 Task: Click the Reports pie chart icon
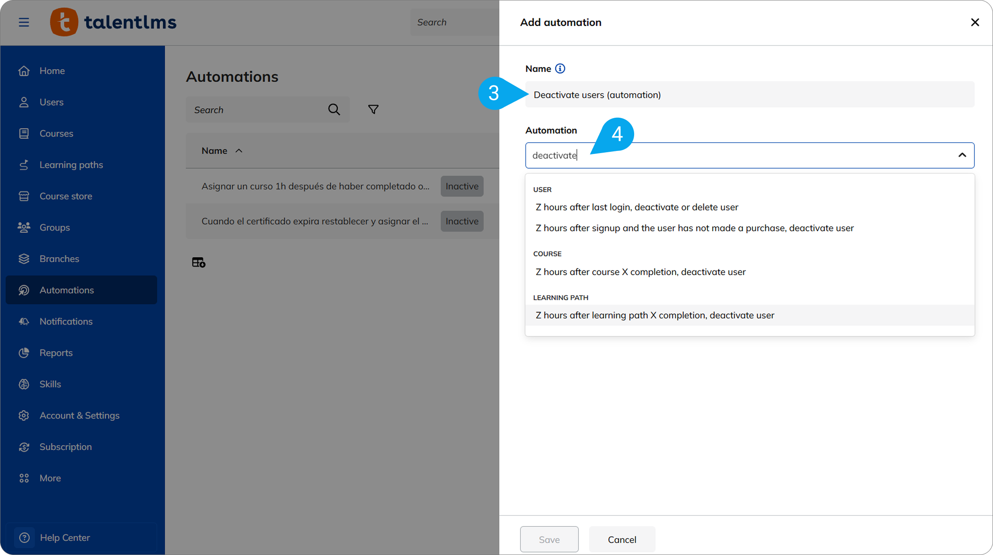[24, 353]
